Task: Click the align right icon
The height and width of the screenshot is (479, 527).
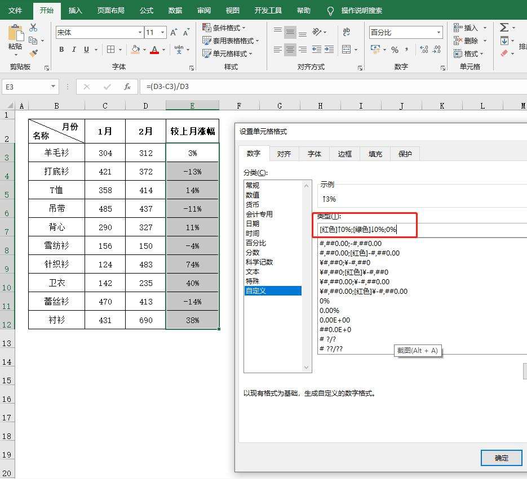Action: (x=303, y=50)
